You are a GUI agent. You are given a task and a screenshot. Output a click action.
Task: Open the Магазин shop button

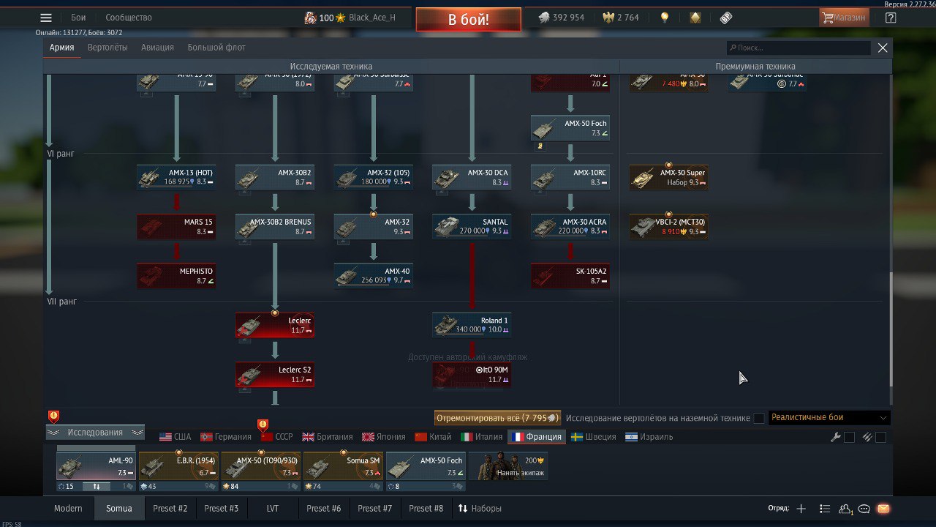pos(844,18)
